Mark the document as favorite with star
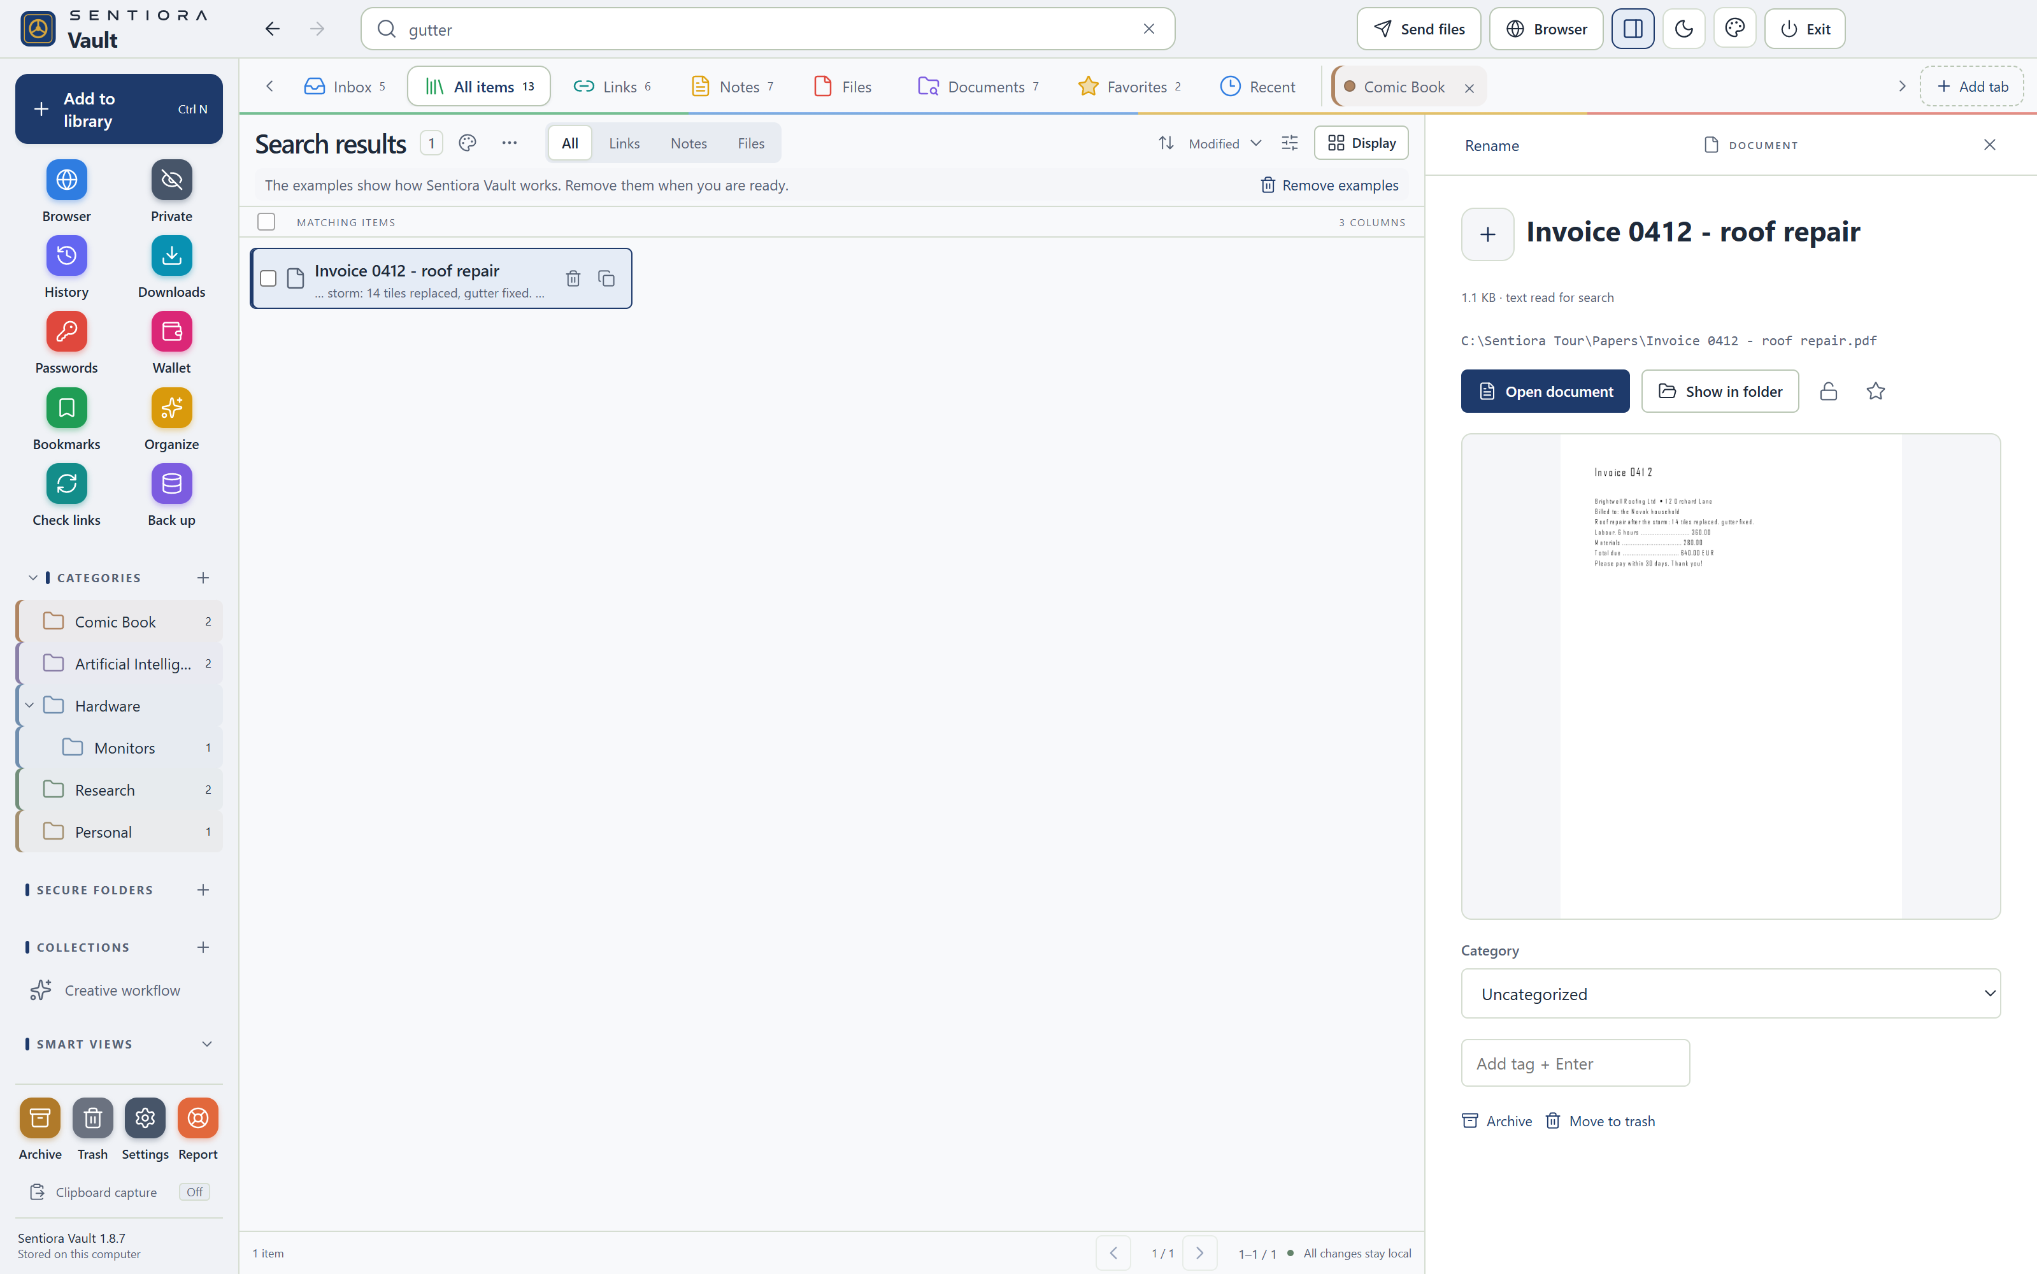2037x1274 pixels. pyautogui.click(x=1875, y=391)
